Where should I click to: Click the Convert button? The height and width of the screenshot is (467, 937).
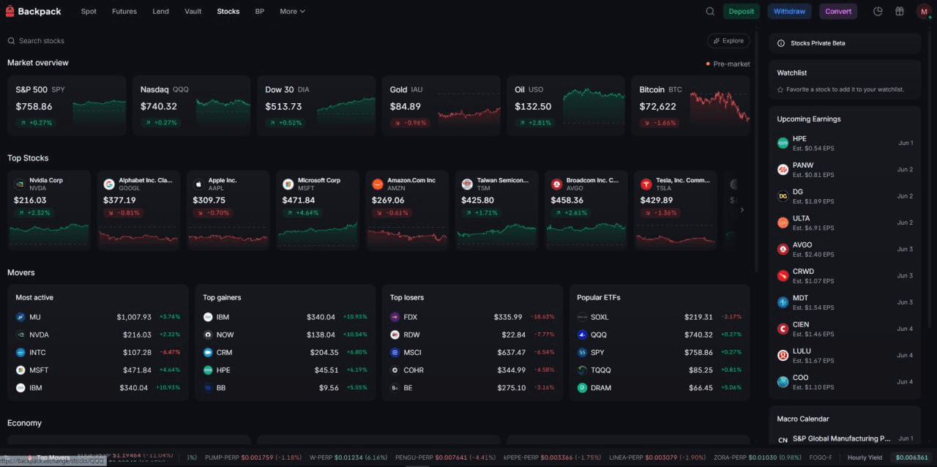838,11
